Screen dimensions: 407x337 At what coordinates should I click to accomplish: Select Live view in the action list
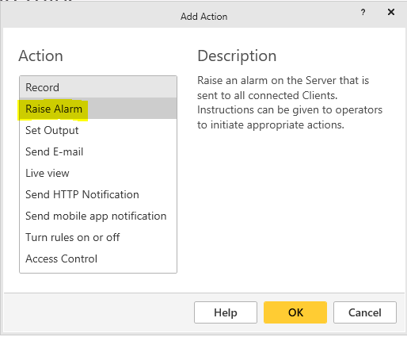click(98, 173)
